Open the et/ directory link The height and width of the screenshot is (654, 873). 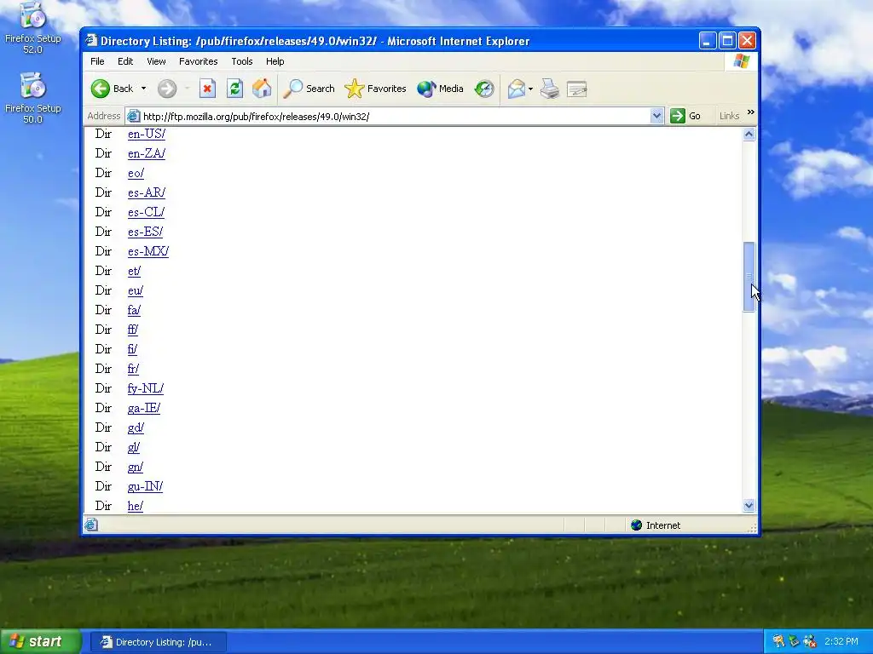pyautogui.click(x=134, y=271)
